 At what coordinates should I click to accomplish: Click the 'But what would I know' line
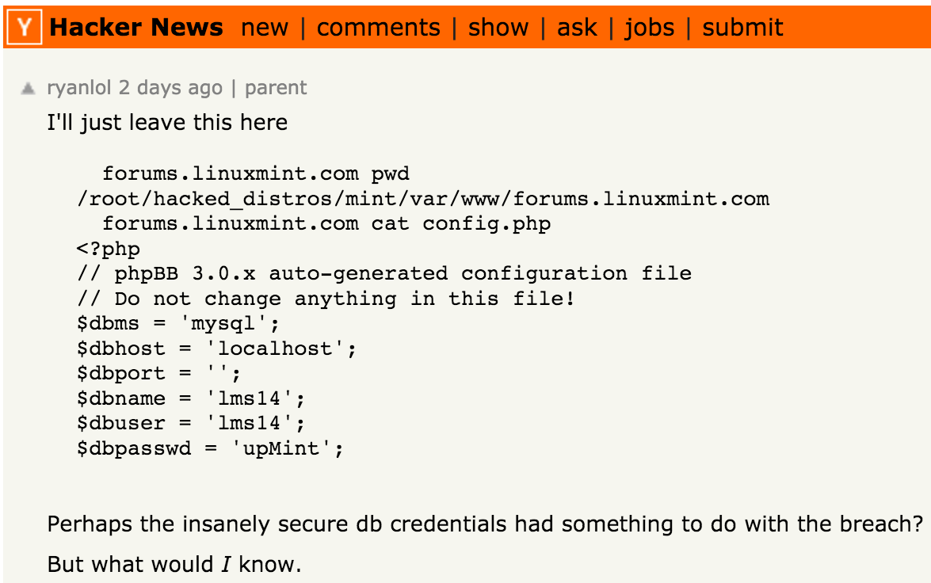pos(174,564)
